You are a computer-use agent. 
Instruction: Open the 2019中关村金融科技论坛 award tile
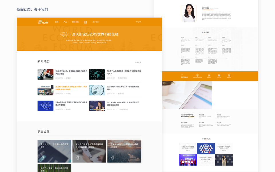tap(188, 148)
